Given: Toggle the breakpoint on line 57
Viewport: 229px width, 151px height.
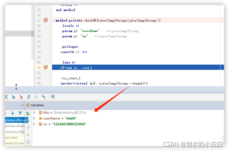Looking at the screenshot, I should pyautogui.click(x=45, y=20).
